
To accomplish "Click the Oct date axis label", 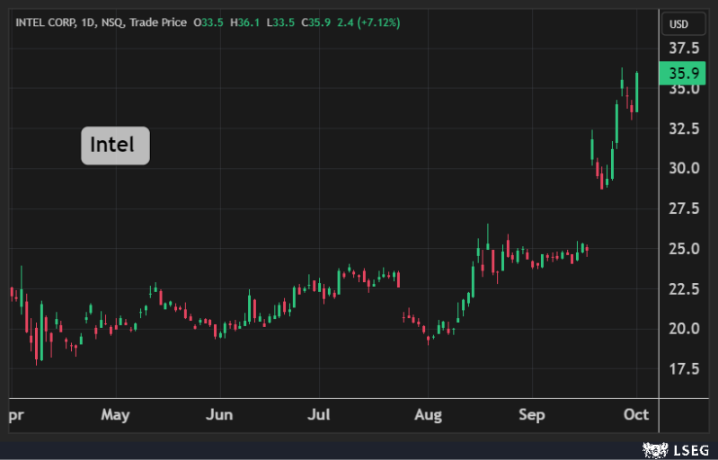I will (x=636, y=415).
